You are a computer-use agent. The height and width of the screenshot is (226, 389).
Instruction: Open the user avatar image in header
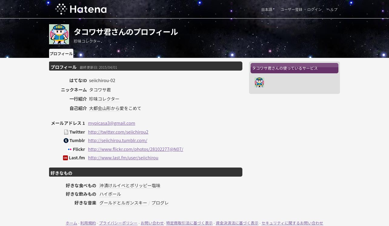[59, 34]
